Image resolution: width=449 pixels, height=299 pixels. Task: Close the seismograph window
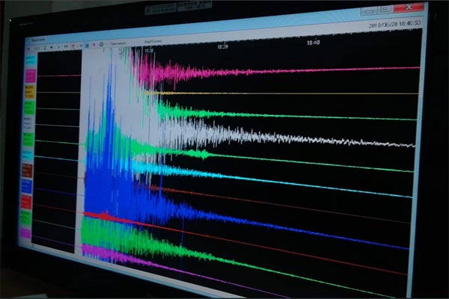coord(409,7)
